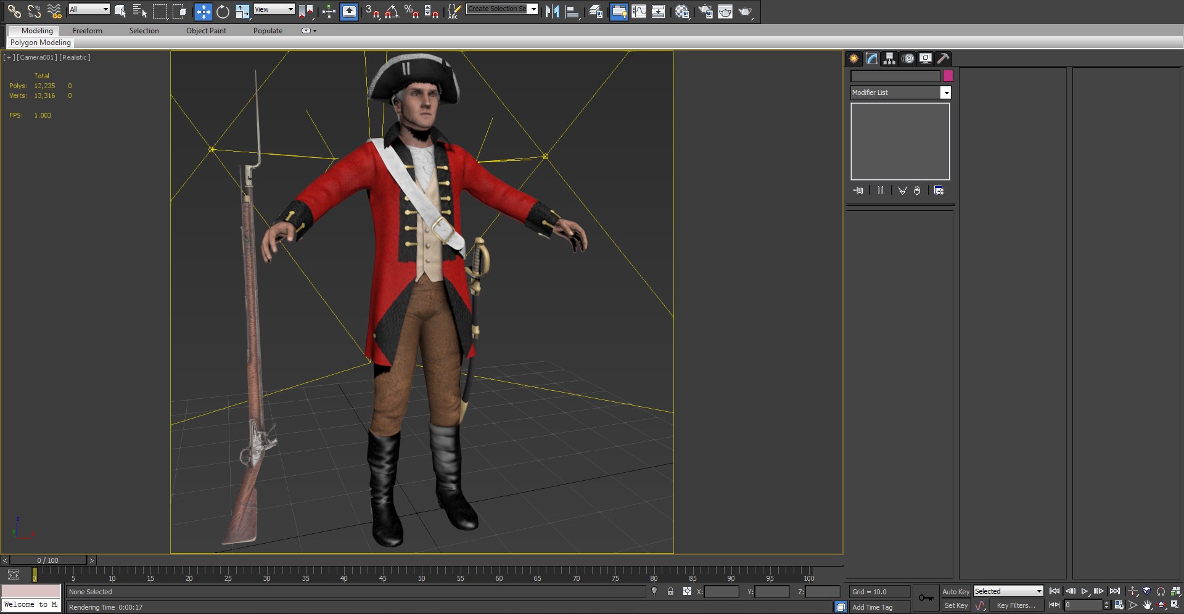Open the Hierarchy command panel tab

[889, 59]
